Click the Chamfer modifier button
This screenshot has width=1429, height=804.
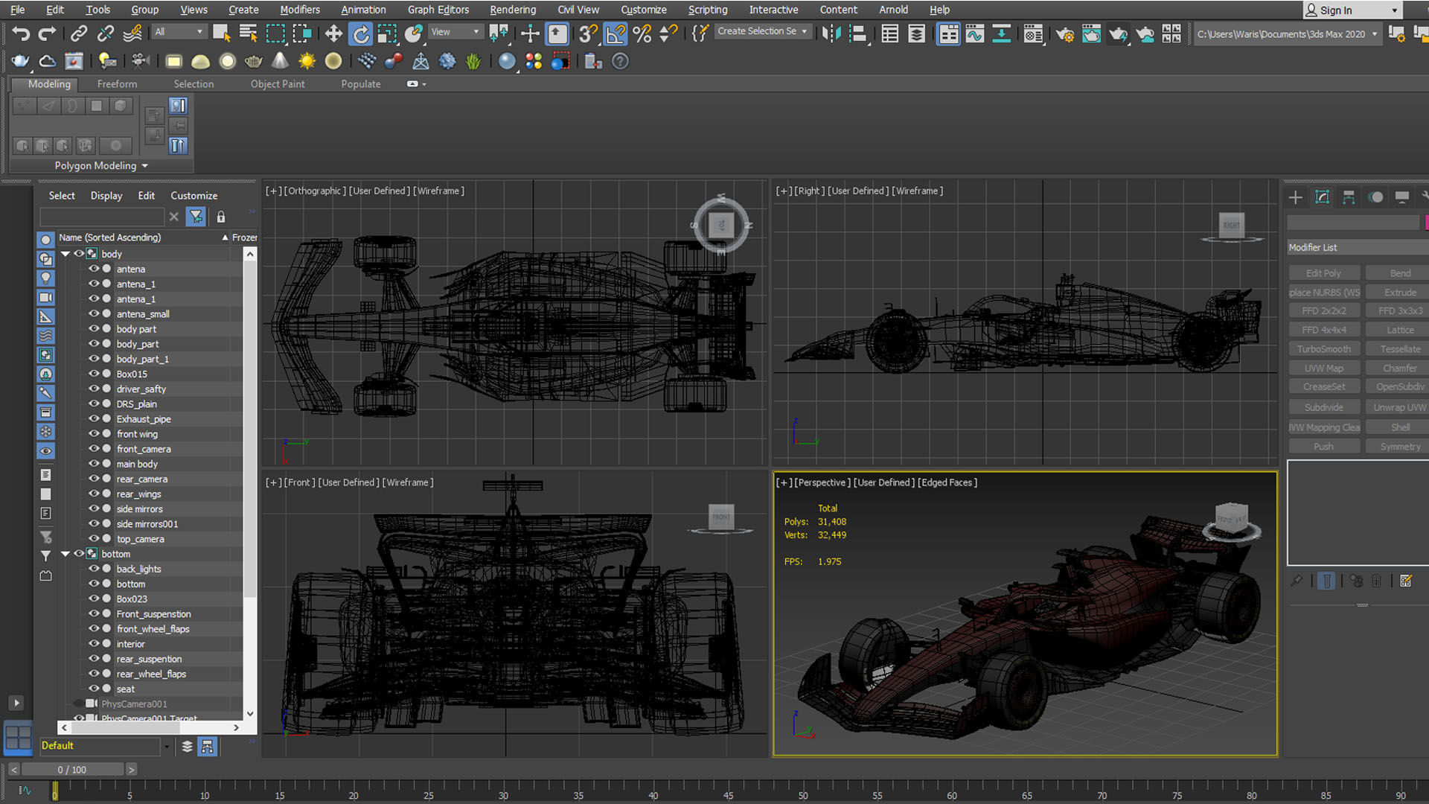(1400, 368)
